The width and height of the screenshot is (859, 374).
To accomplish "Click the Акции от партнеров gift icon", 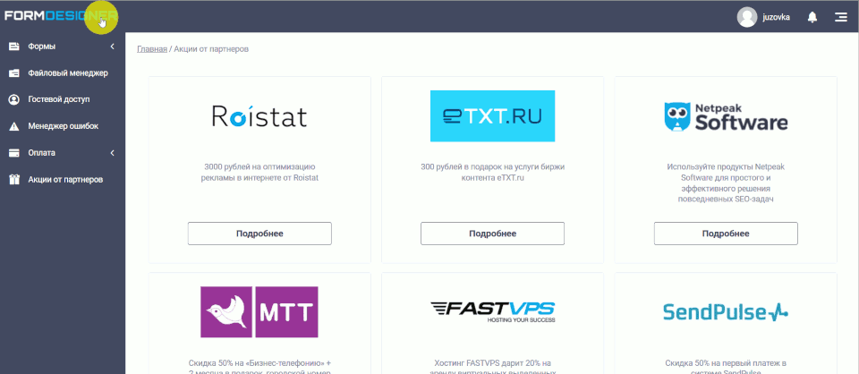I will (13, 179).
